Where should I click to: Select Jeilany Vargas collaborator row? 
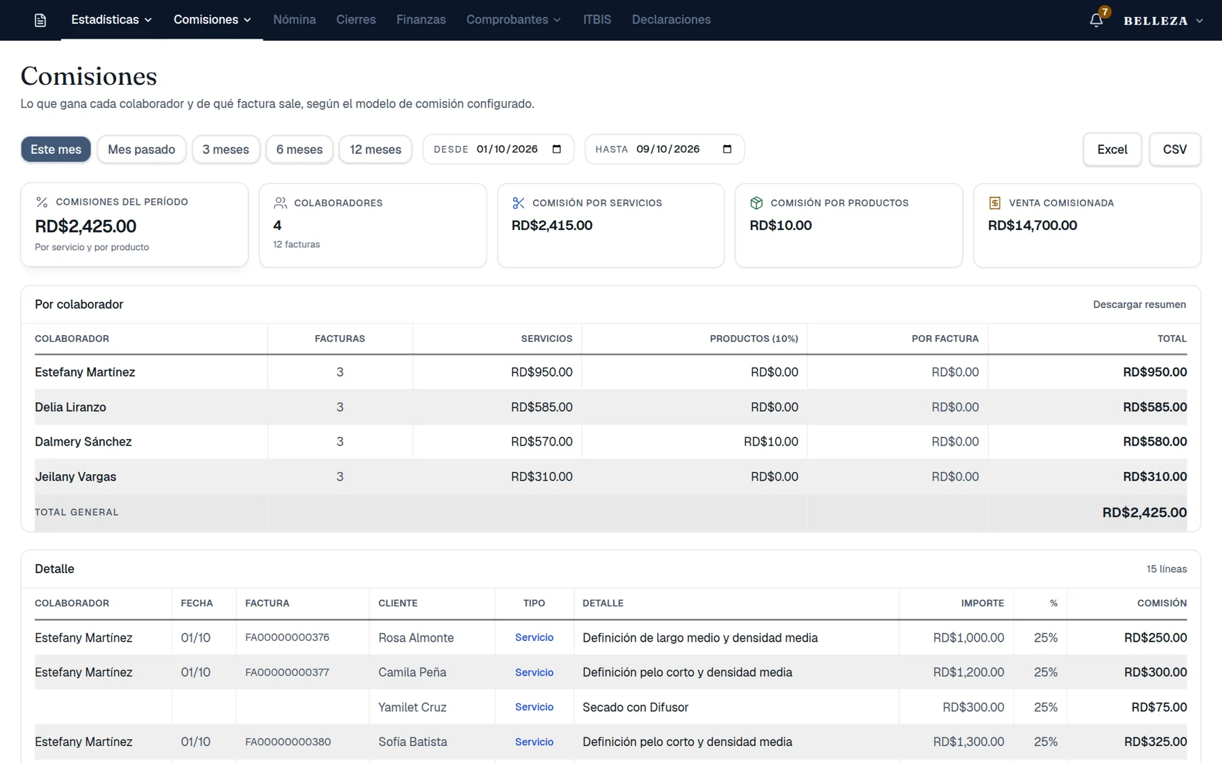tap(611, 477)
